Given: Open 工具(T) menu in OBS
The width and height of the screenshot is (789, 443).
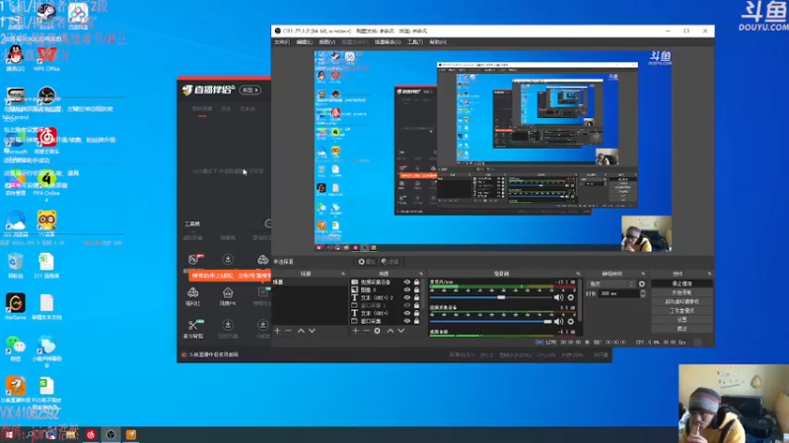Looking at the screenshot, I should click(x=414, y=42).
